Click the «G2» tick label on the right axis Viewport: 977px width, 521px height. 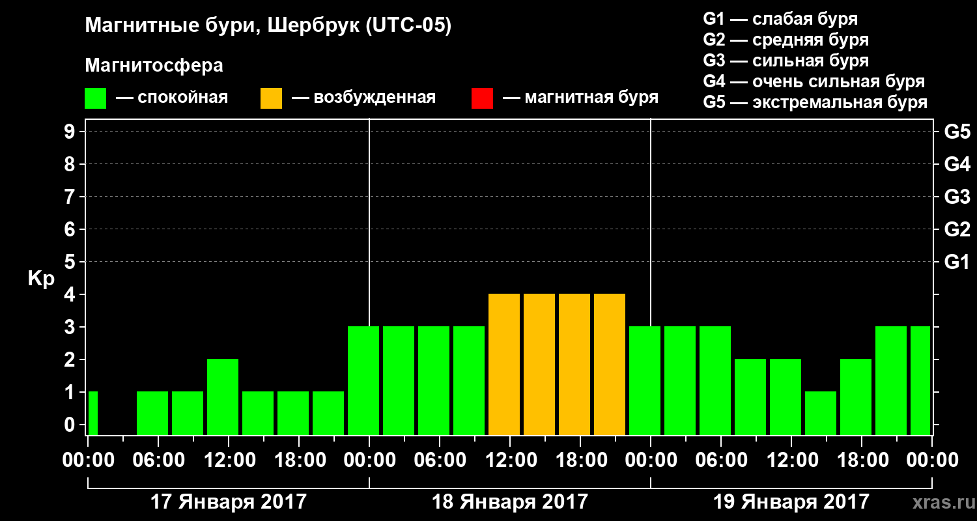click(957, 229)
